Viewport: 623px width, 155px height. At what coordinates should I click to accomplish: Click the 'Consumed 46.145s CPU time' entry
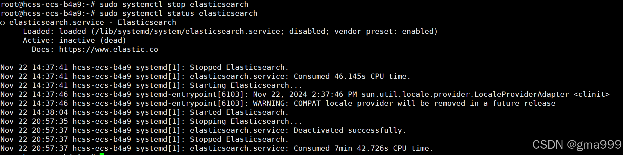point(352,76)
